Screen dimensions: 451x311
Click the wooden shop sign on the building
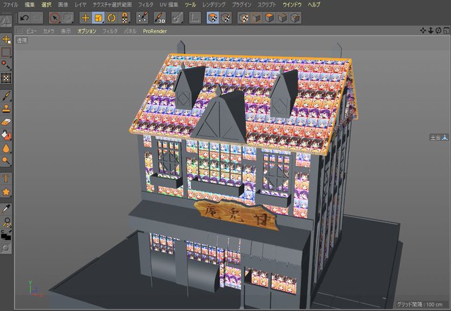237,214
